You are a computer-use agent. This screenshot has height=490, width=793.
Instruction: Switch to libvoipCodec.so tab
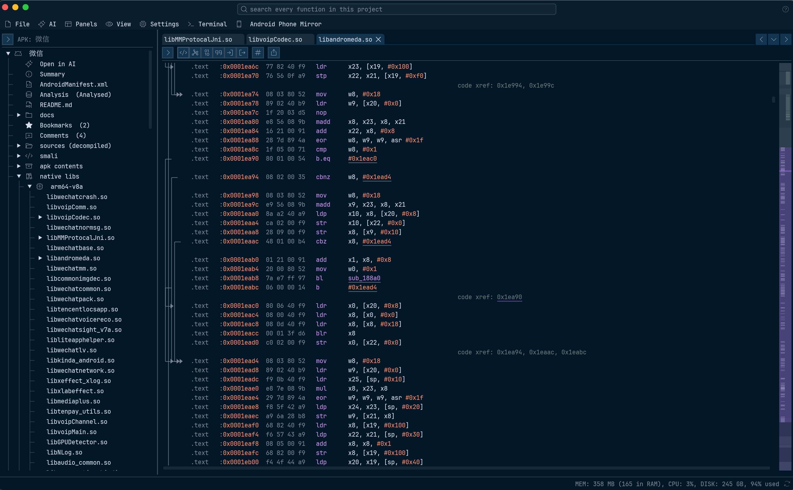(280, 39)
